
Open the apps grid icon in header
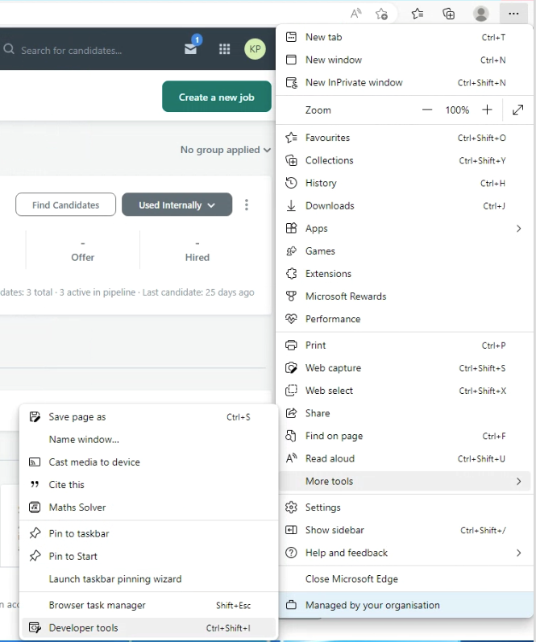point(225,50)
